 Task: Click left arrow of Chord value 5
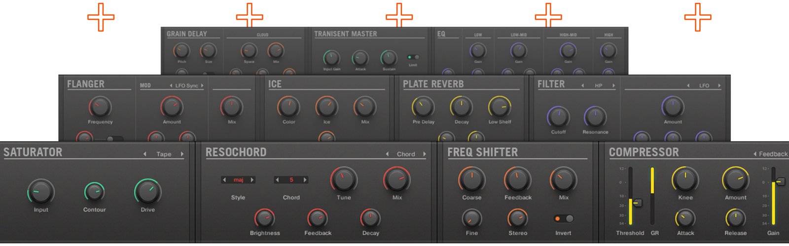[277, 180]
